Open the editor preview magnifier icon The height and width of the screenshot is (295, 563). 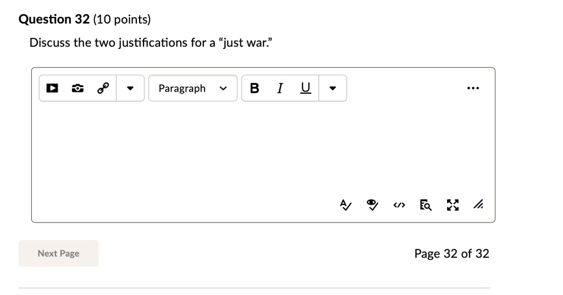coord(426,205)
